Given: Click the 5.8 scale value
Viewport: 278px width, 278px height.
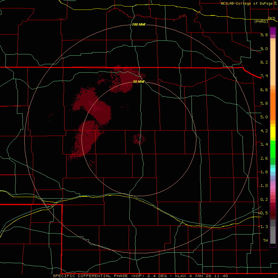Looking at the screenshot, I should (x=264, y=103).
